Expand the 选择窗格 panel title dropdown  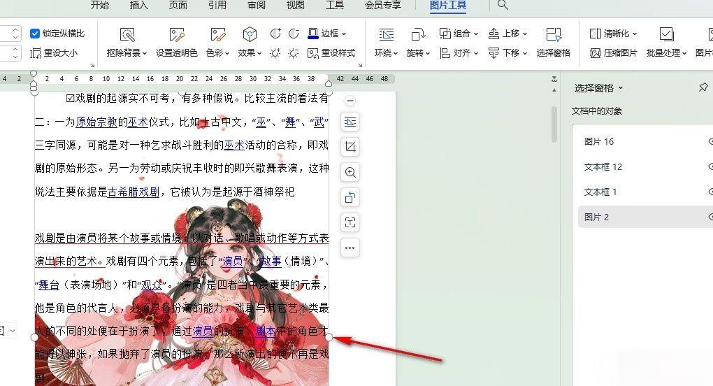click(621, 87)
